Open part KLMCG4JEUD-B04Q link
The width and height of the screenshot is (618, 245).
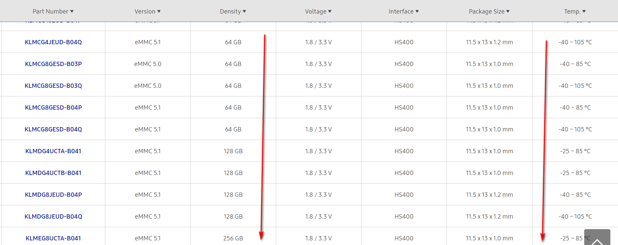pos(53,42)
